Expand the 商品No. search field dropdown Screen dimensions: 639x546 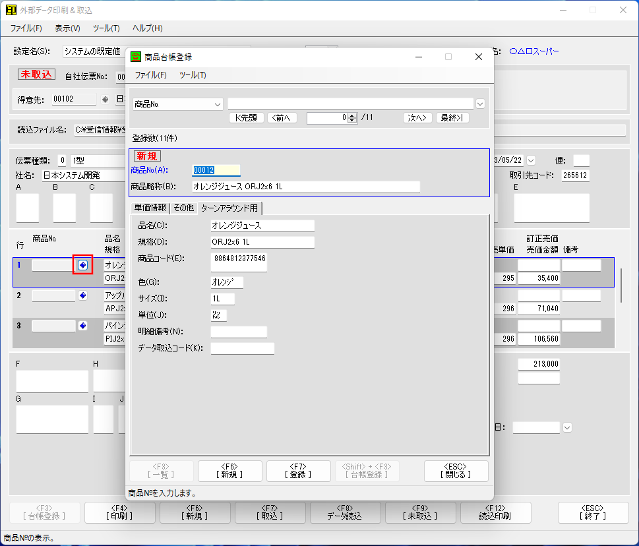click(218, 104)
